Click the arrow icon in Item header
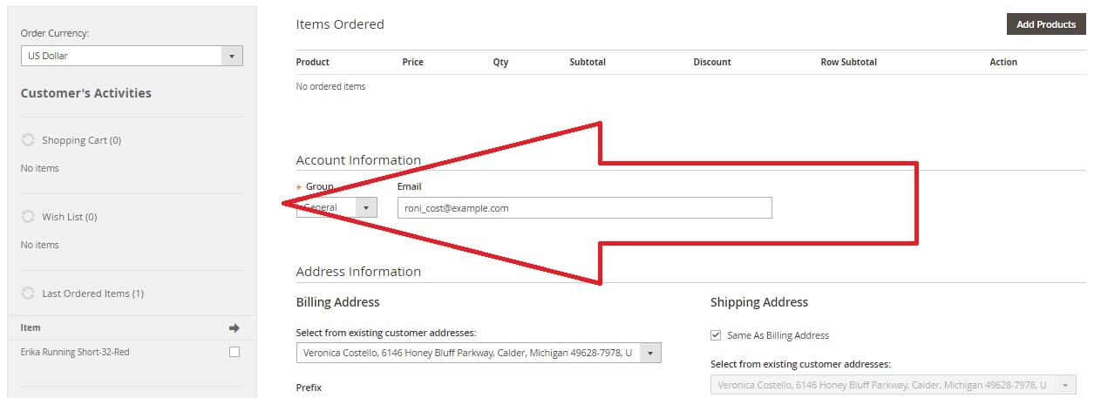 coord(234,328)
